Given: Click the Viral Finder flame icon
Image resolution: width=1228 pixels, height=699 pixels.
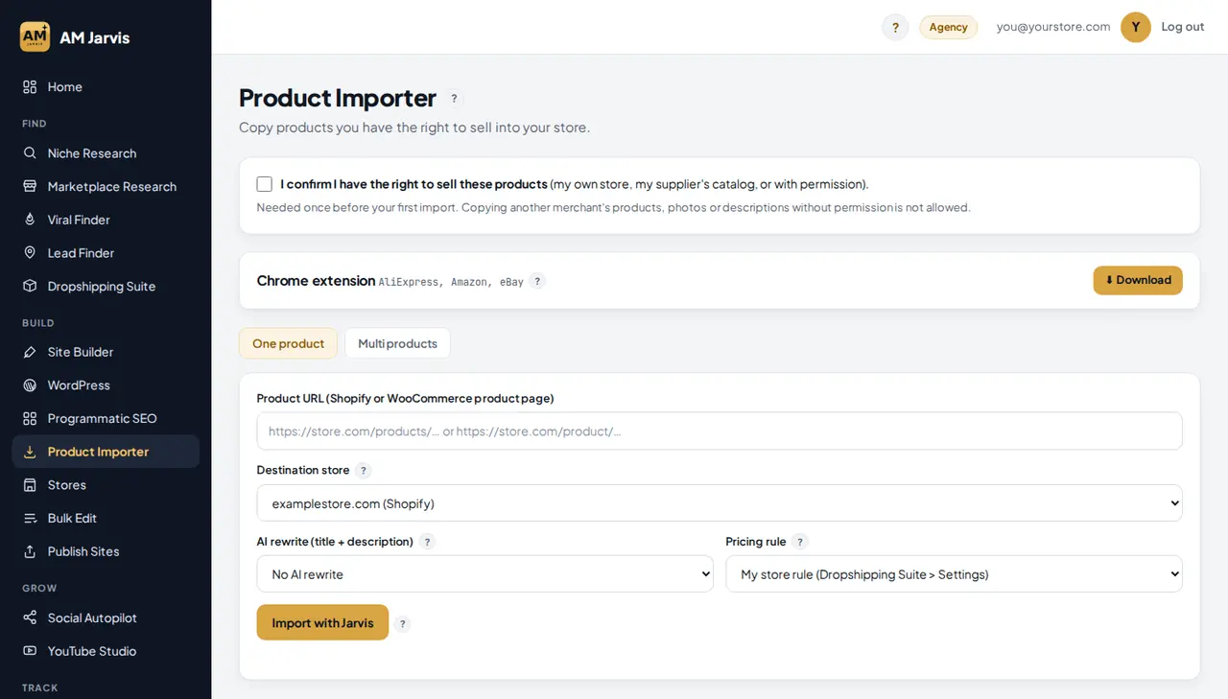Looking at the screenshot, I should point(30,220).
